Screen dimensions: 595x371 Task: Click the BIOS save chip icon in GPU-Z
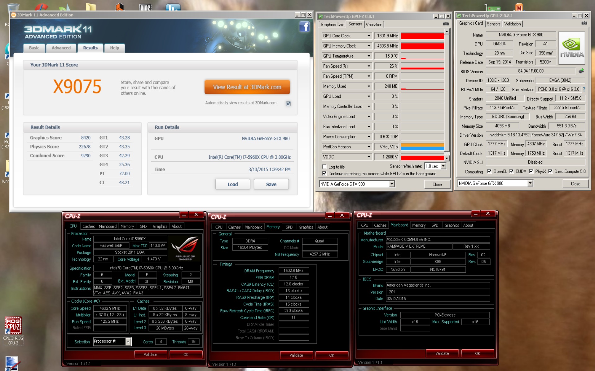coord(581,71)
